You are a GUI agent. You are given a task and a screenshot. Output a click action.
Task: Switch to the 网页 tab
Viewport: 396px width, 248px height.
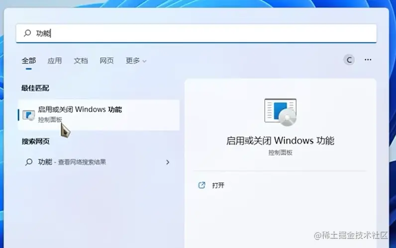pyautogui.click(x=106, y=61)
